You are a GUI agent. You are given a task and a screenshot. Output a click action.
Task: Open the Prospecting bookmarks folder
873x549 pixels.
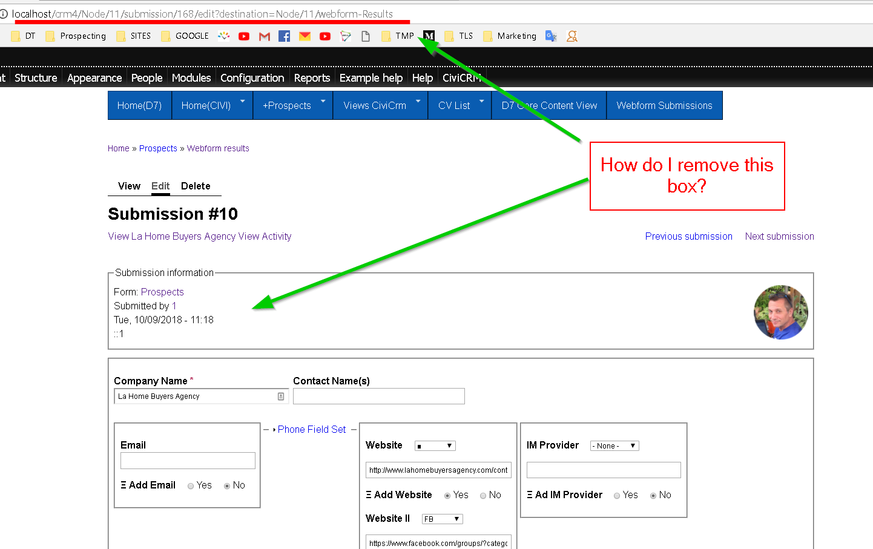click(76, 36)
